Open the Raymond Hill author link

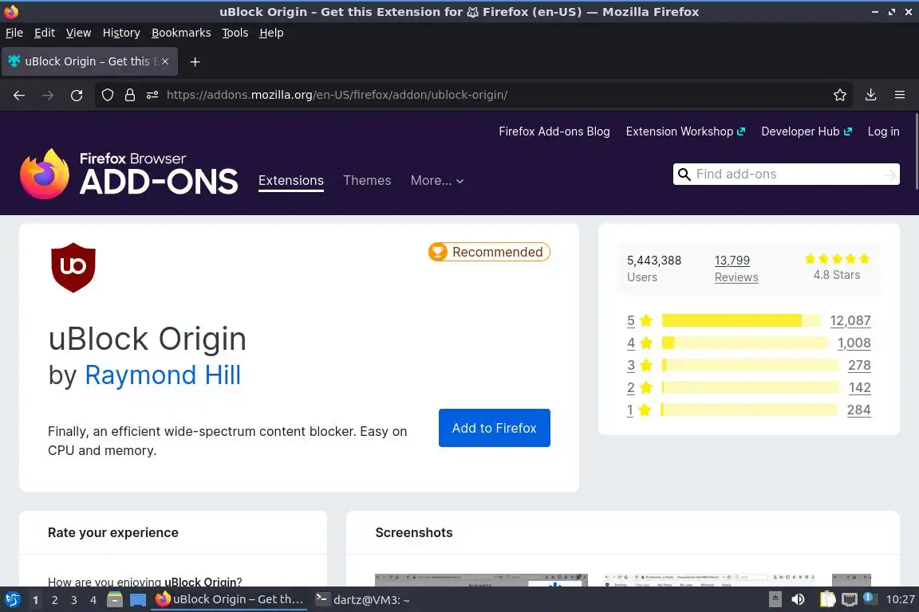pyautogui.click(x=163, y=375)
